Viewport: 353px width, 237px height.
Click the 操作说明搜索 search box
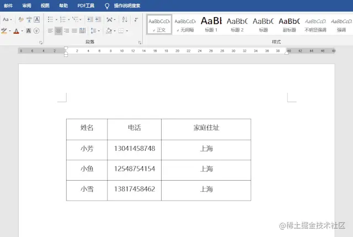127,6
